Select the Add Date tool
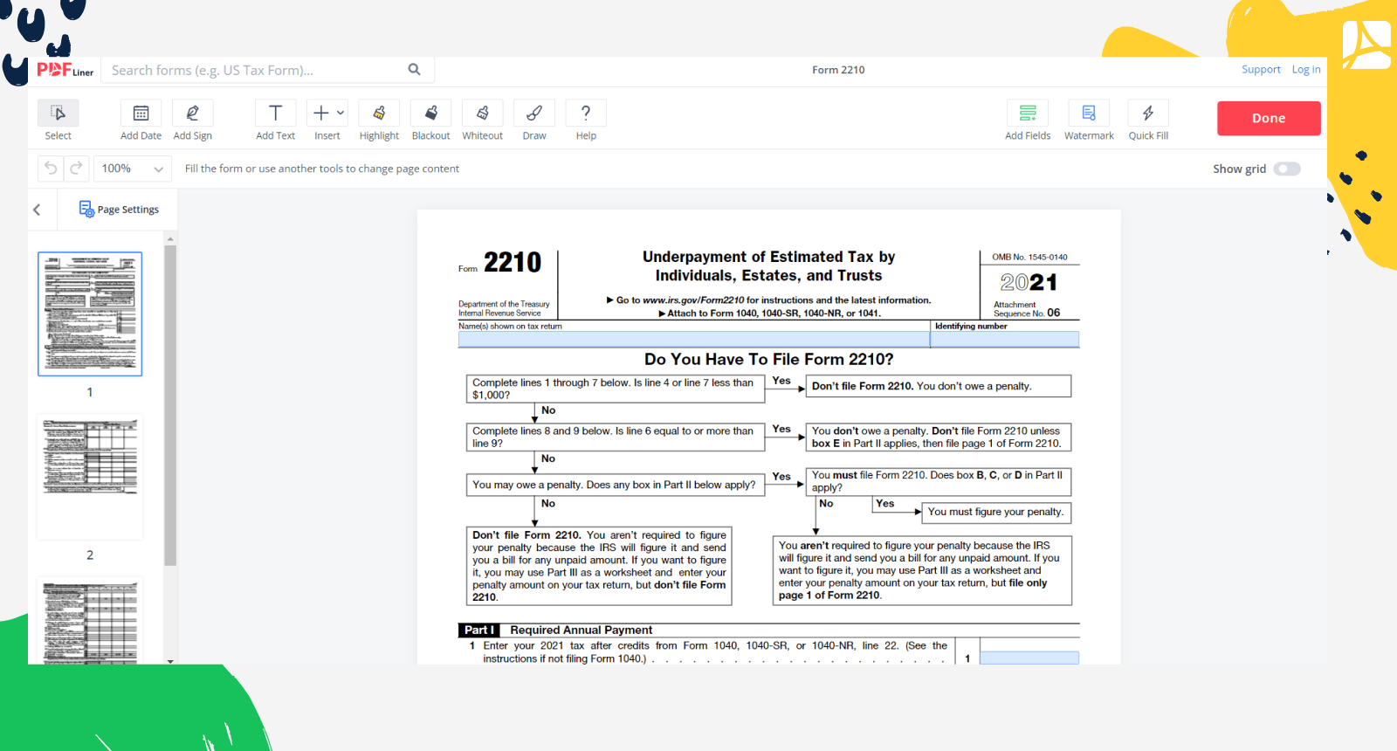1397x751 pixels. point(141,114)
